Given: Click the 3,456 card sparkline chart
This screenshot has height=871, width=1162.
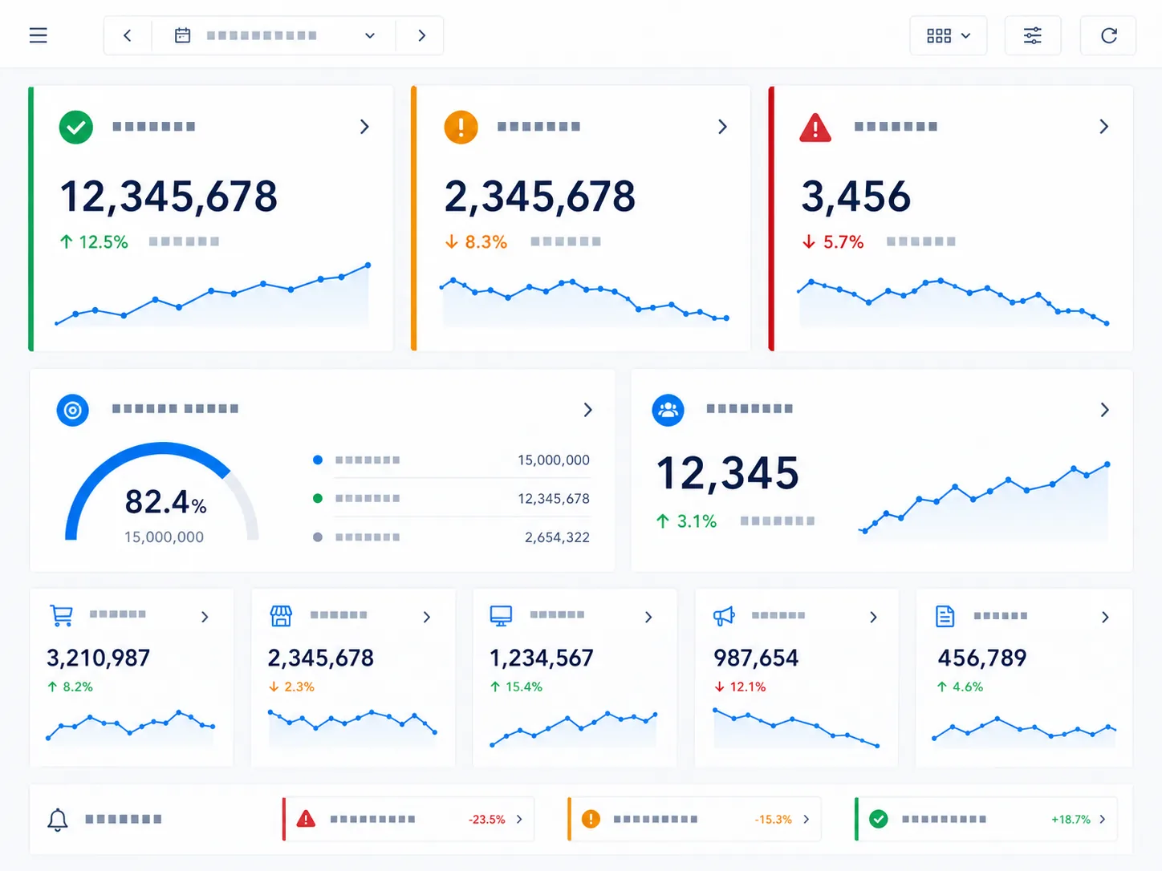Looking at the screenshot, I should tap(953, 303).
